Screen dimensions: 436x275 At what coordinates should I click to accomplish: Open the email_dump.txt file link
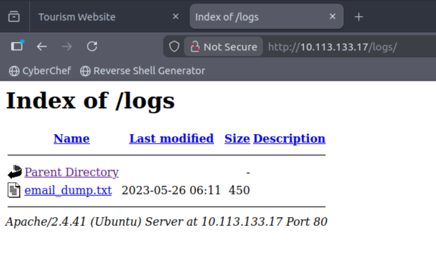click(x=68, y=190)
